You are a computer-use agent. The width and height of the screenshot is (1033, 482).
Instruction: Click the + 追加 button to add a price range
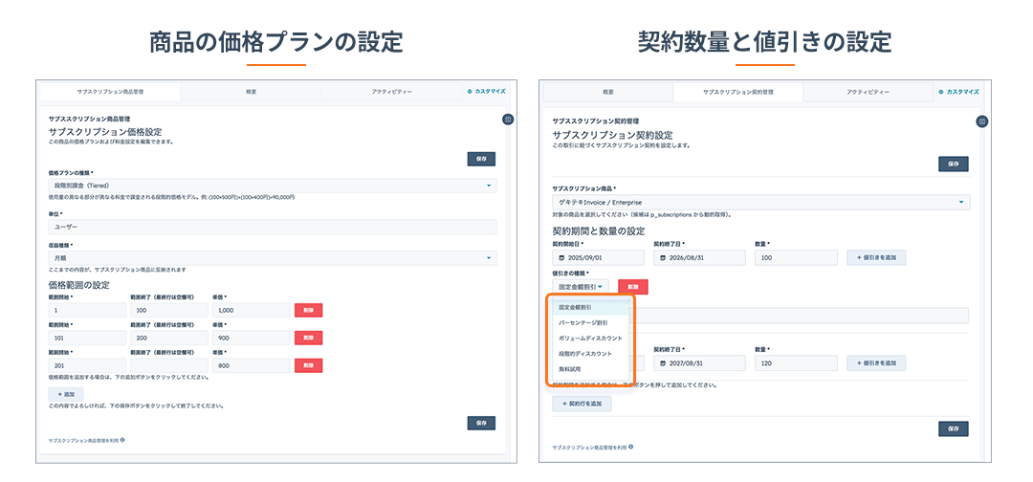66,394
